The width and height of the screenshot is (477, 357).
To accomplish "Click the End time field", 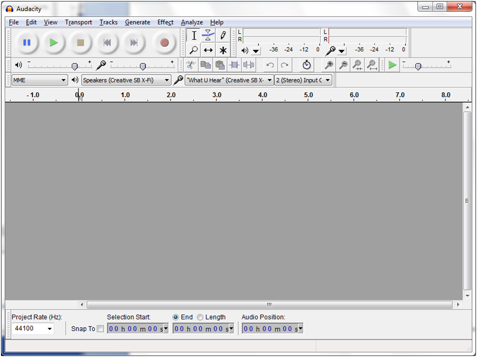I will click(203, 328).
